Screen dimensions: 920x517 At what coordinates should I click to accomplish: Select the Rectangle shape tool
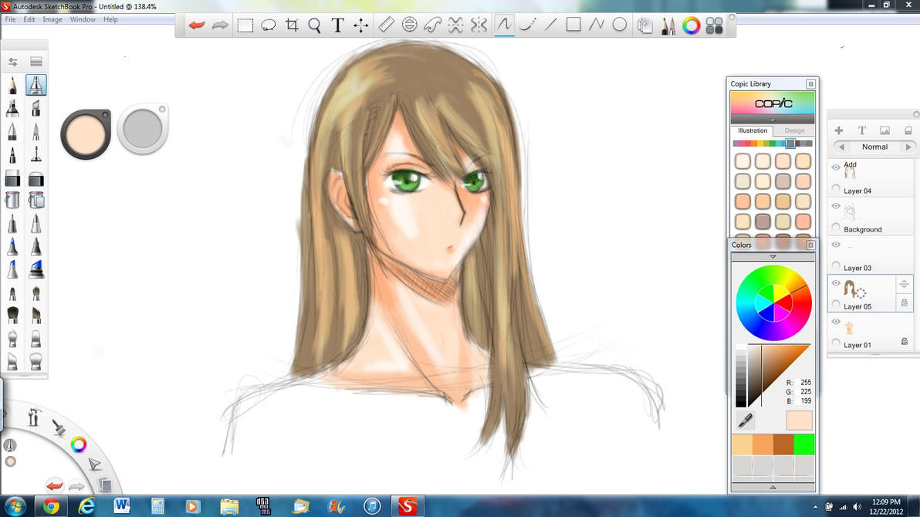pyautogui.click(x=573, y=25)
